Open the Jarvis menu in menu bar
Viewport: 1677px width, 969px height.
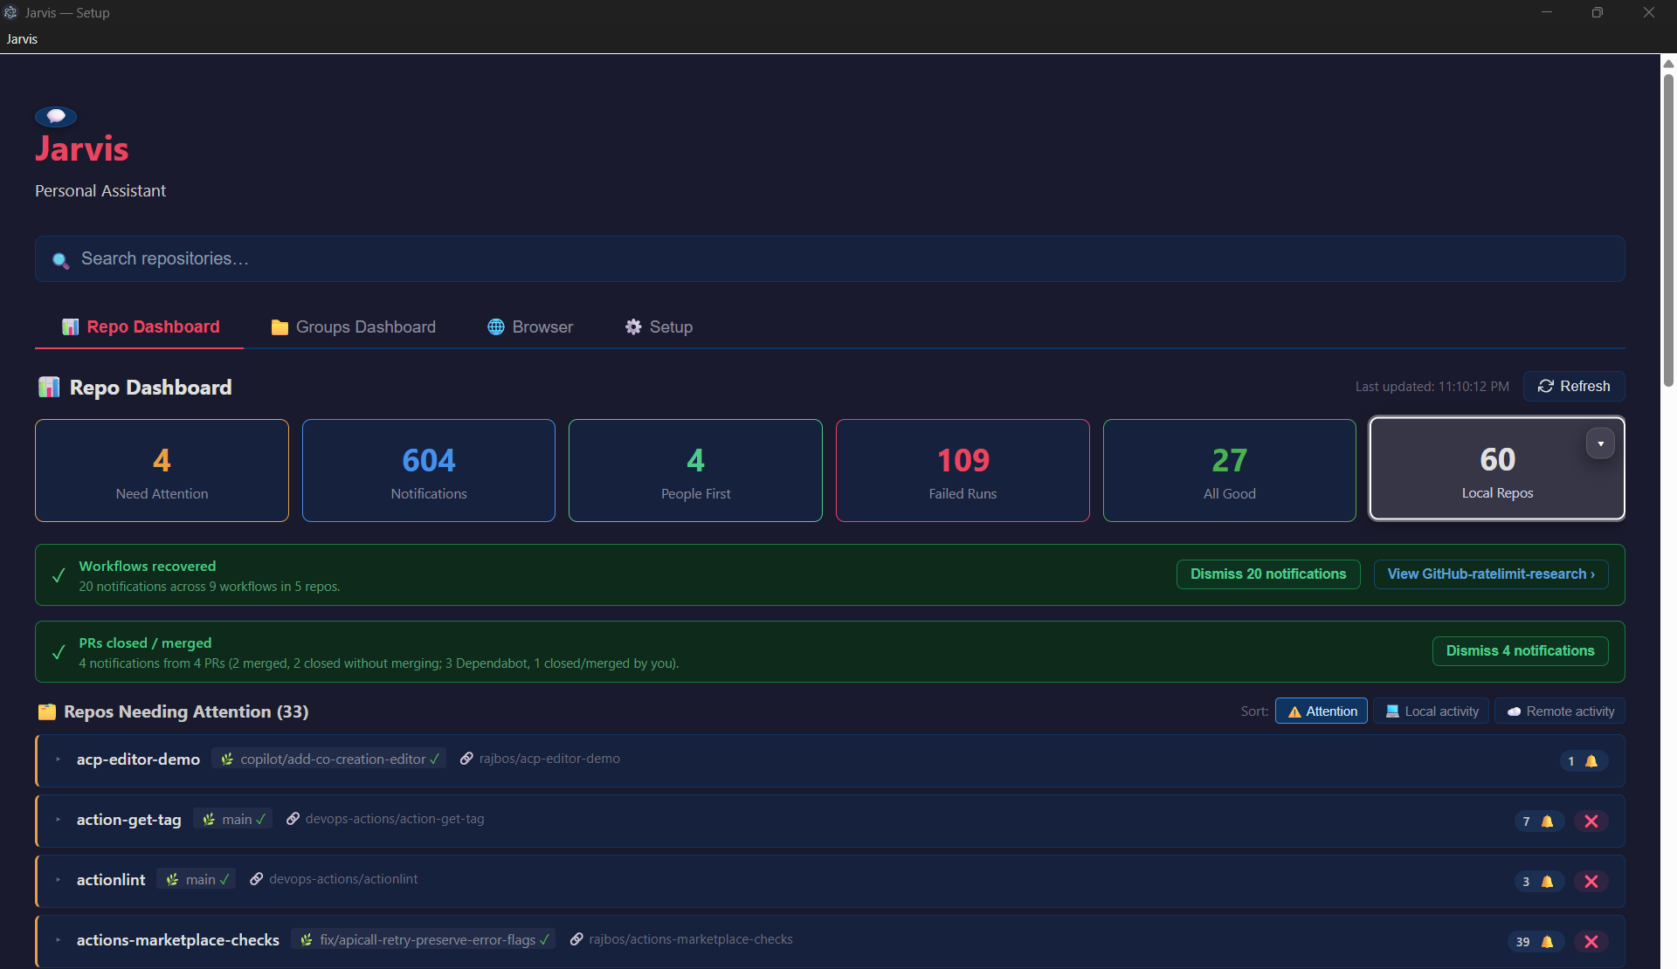[x=22, y=39]
